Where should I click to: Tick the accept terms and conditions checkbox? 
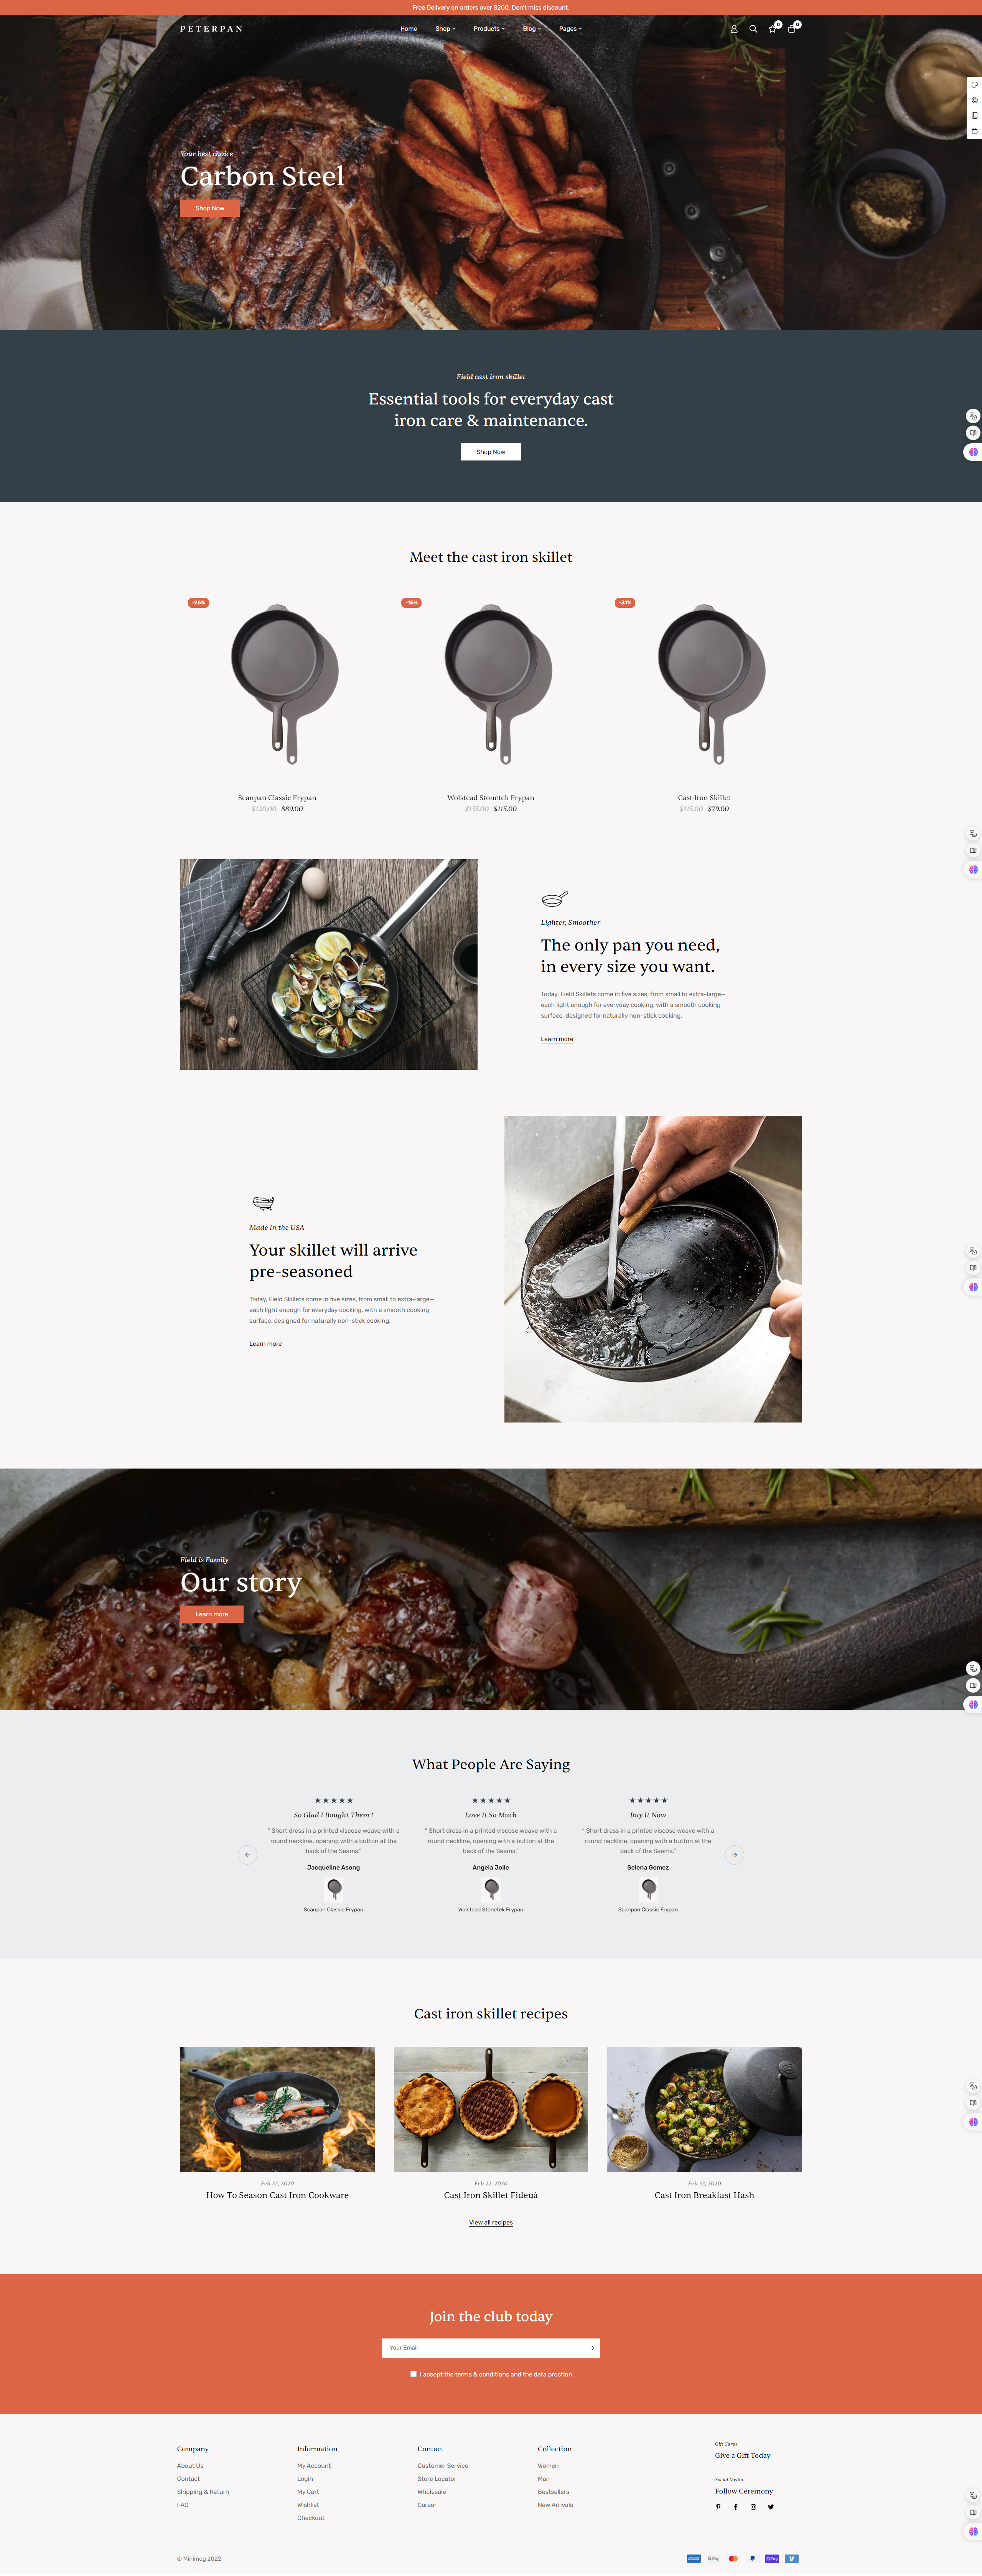pos(413,2374)
